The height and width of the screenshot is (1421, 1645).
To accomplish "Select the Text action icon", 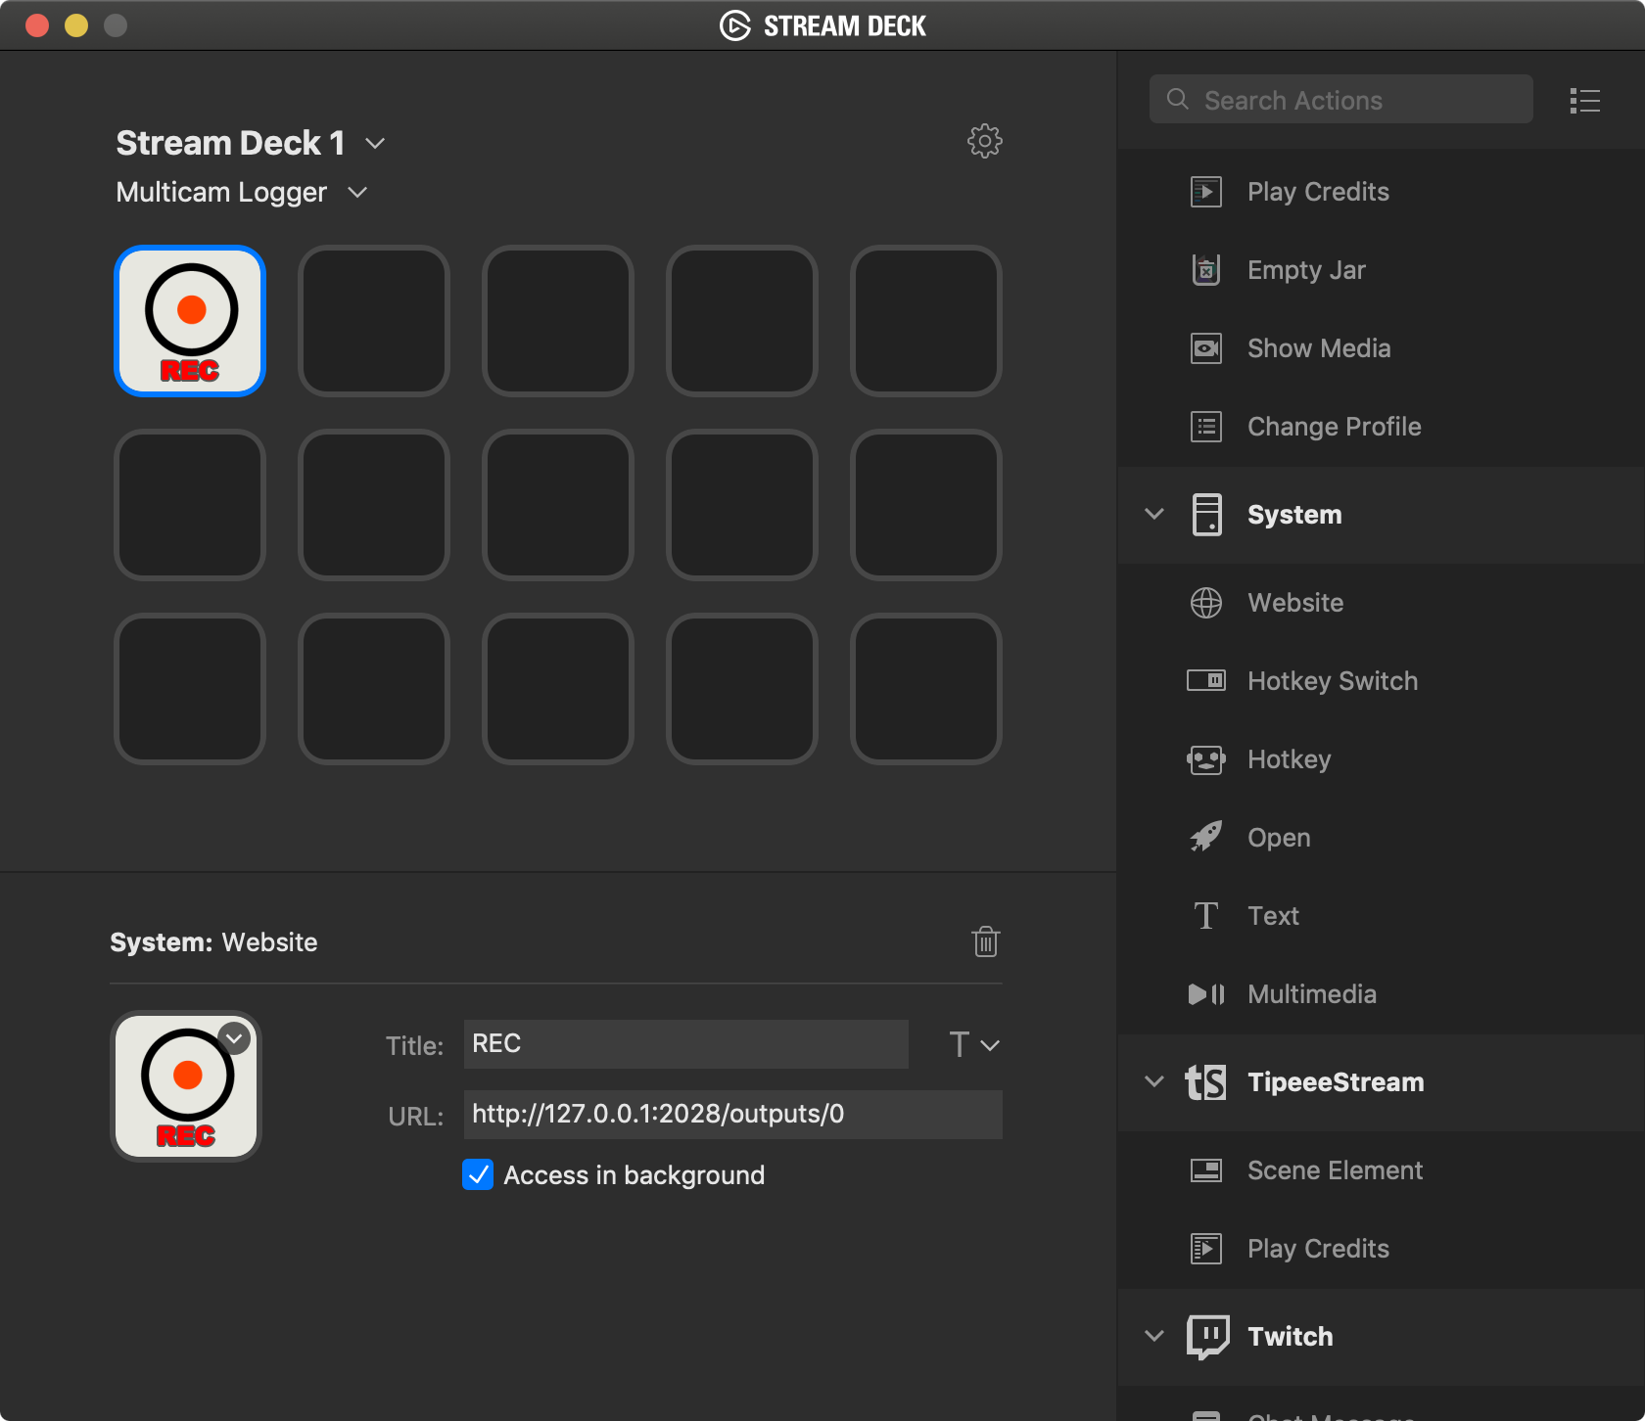I will coord(1206,916).
